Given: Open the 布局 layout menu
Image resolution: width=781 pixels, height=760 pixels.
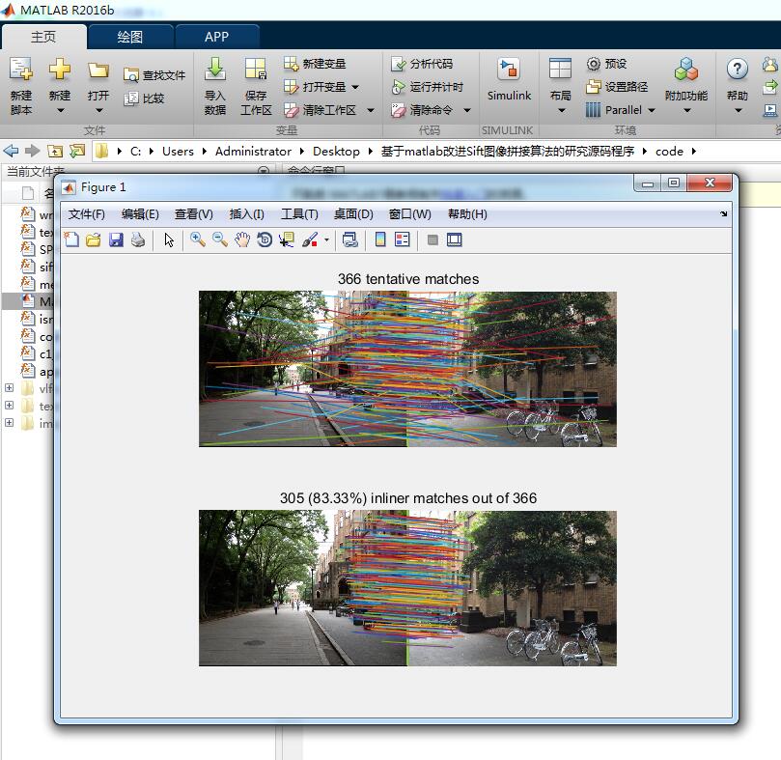Looking at the screenshot, I should (560, 86).
